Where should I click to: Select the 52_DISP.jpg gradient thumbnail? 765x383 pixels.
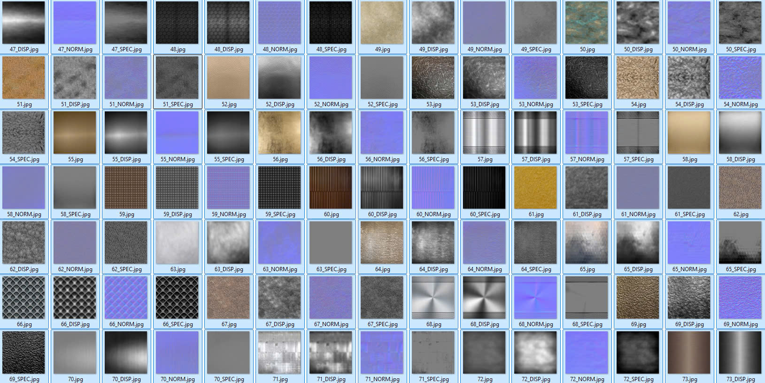coord(279,78)
